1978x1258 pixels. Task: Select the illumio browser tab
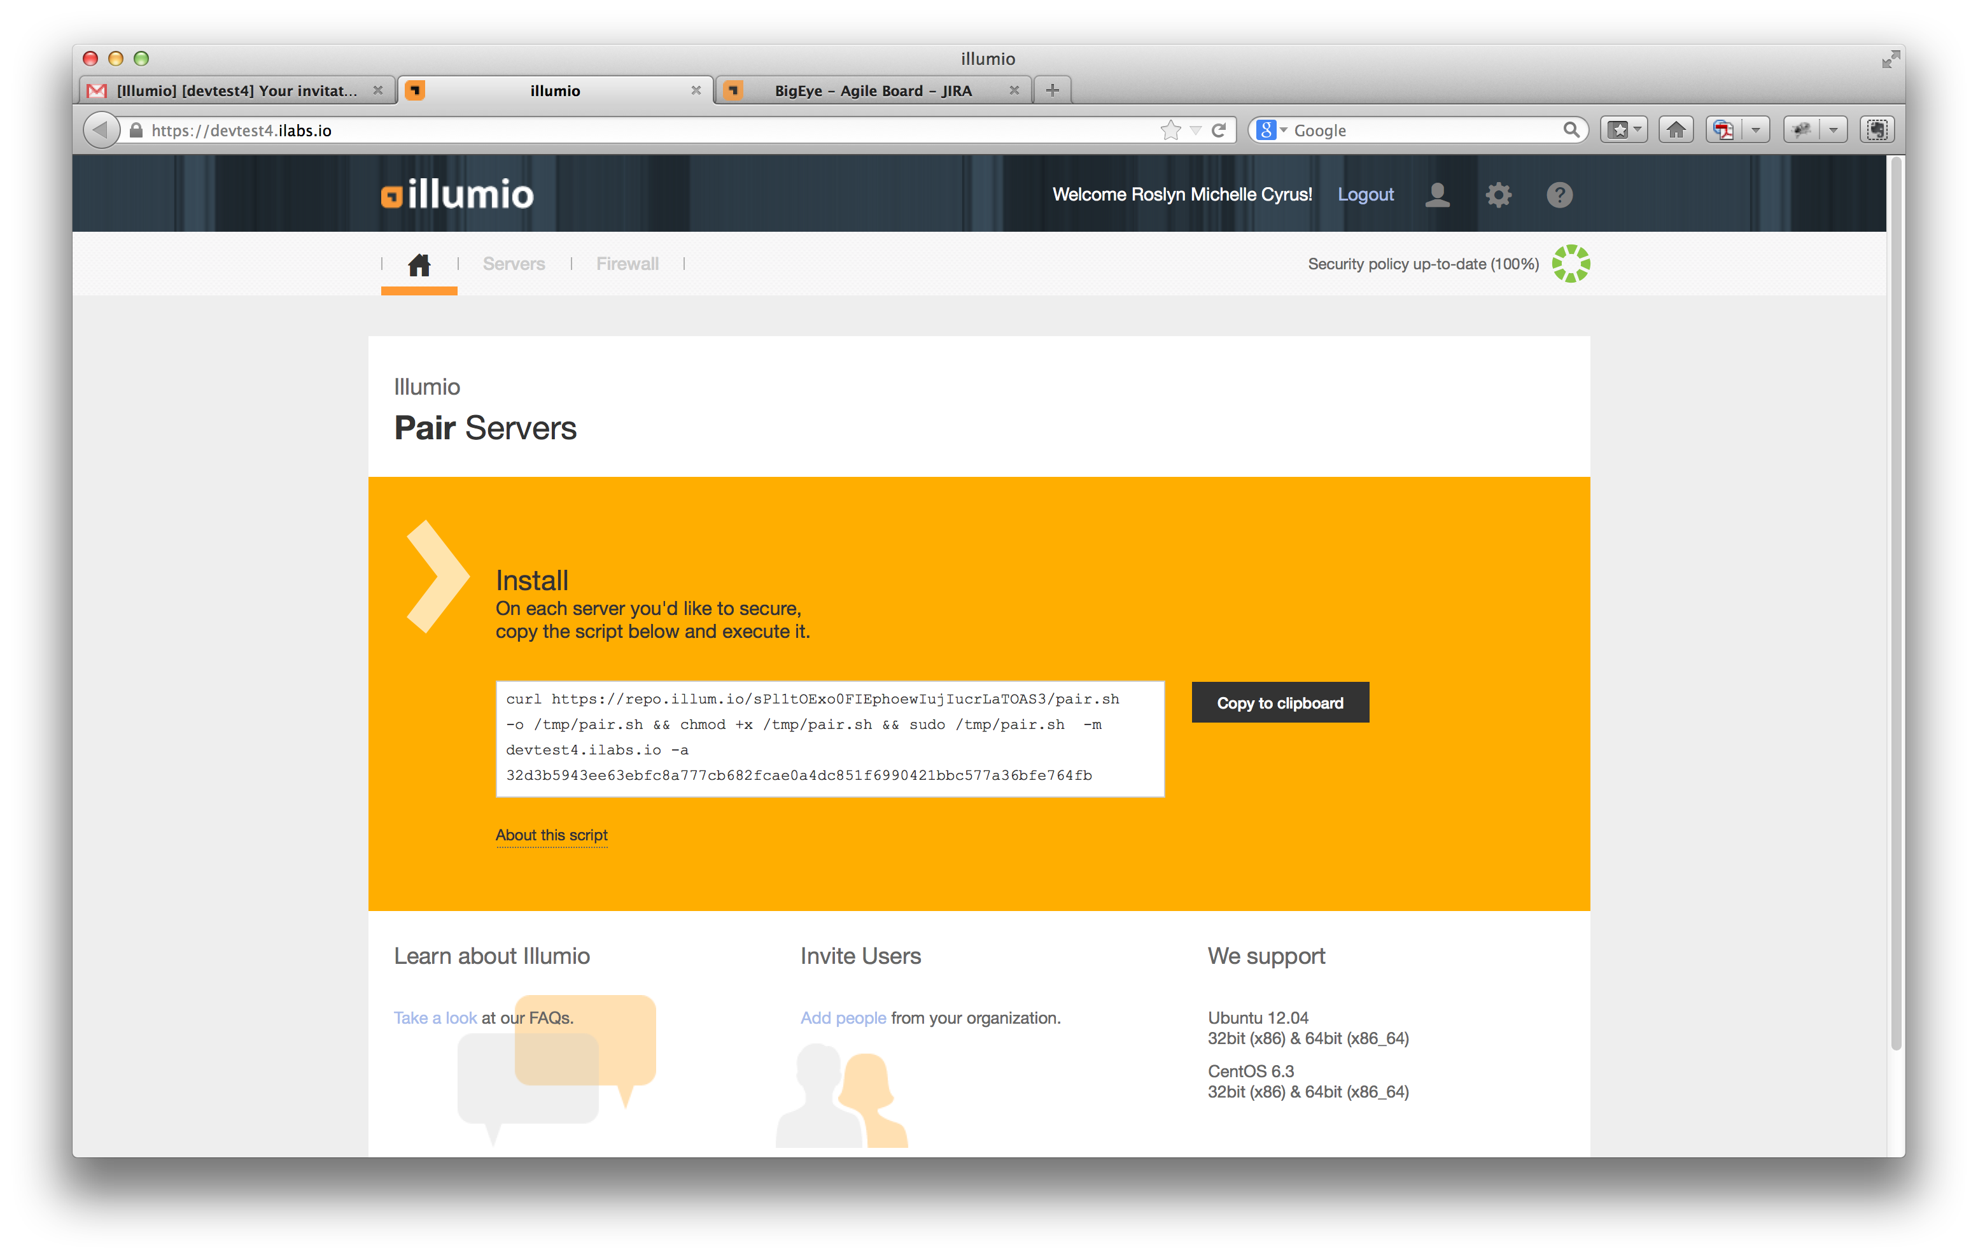pyautogui.click(x=554, y=90)
